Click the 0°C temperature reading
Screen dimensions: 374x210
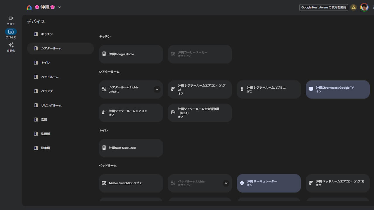tap(249, 92)
